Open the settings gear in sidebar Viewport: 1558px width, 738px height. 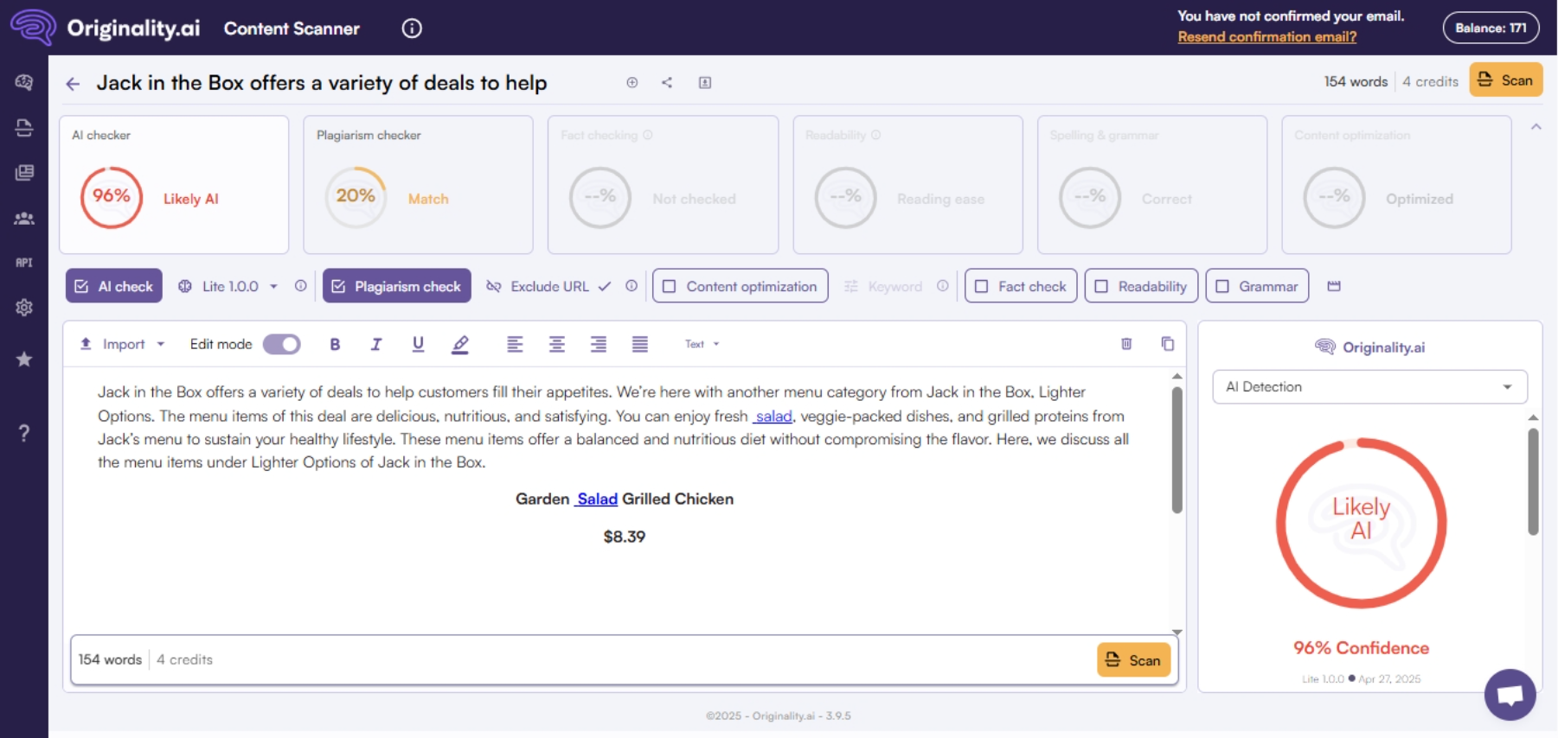[24, 308]
